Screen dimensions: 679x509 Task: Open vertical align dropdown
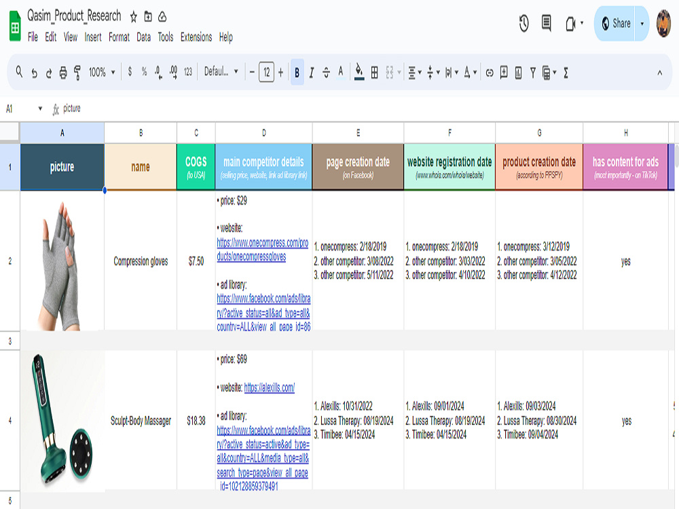(433, 73)
